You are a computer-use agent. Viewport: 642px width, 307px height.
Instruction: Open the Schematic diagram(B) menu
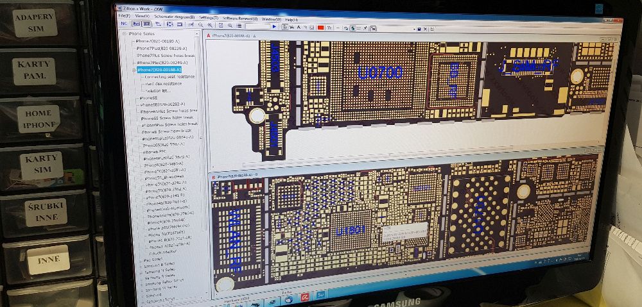point(175,17)
